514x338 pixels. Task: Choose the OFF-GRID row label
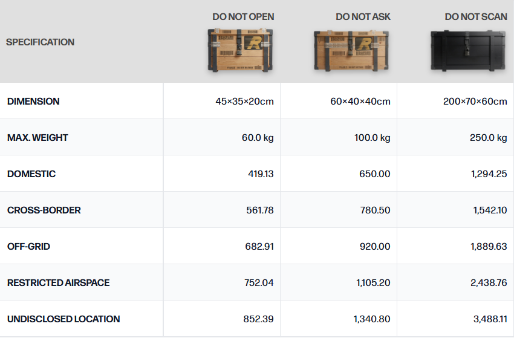tap(28, 246)
